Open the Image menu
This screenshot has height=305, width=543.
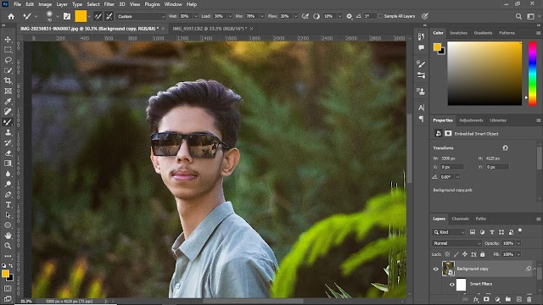45,4
